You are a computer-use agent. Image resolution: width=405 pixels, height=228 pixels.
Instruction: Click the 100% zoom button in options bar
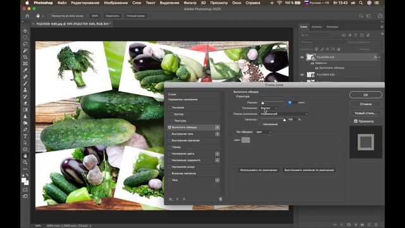[x=95, y=16]
